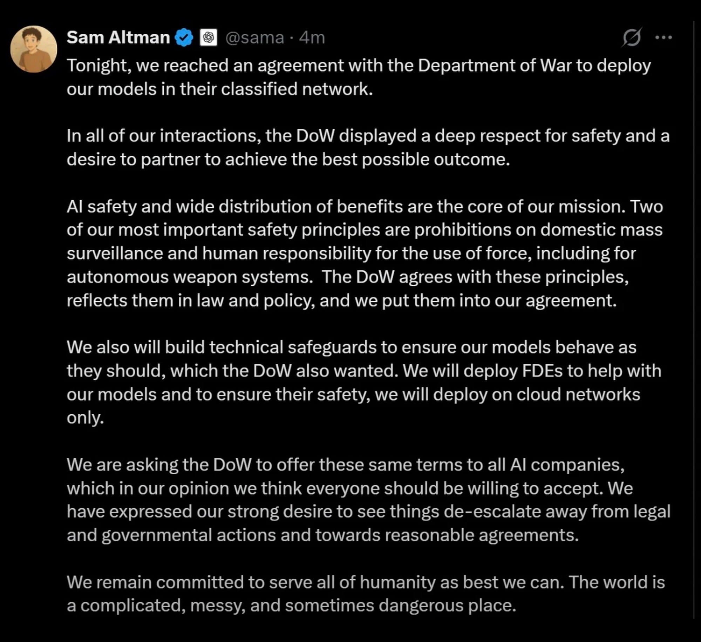The height and width of the screenshot is (642, 701).
Task: Click the 4m post timestamp
Action: click(312, 38)
